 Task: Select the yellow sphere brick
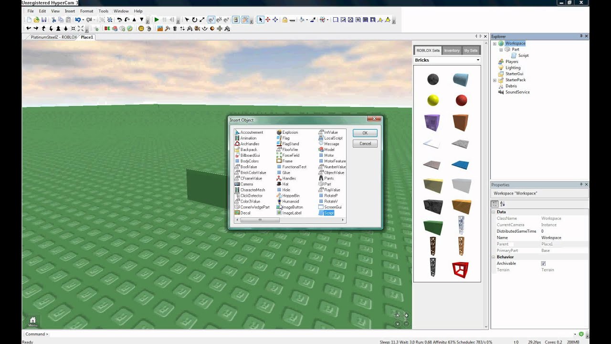click(x=433, y=100)
